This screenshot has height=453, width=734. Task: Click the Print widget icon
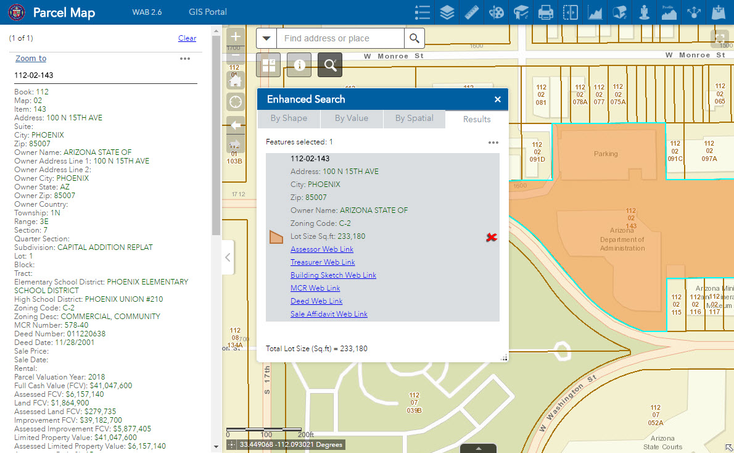[546, 12]
